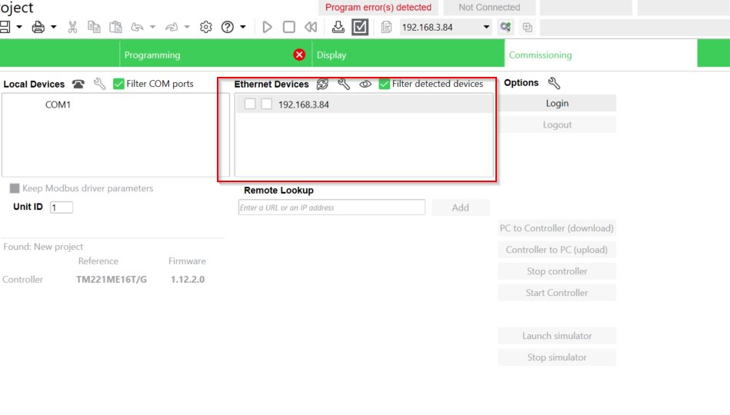The width and height of the screenshot is (730, 415).
Task: Click the Found: New project text
Action: pyautogui.click(x=43, y=247)
